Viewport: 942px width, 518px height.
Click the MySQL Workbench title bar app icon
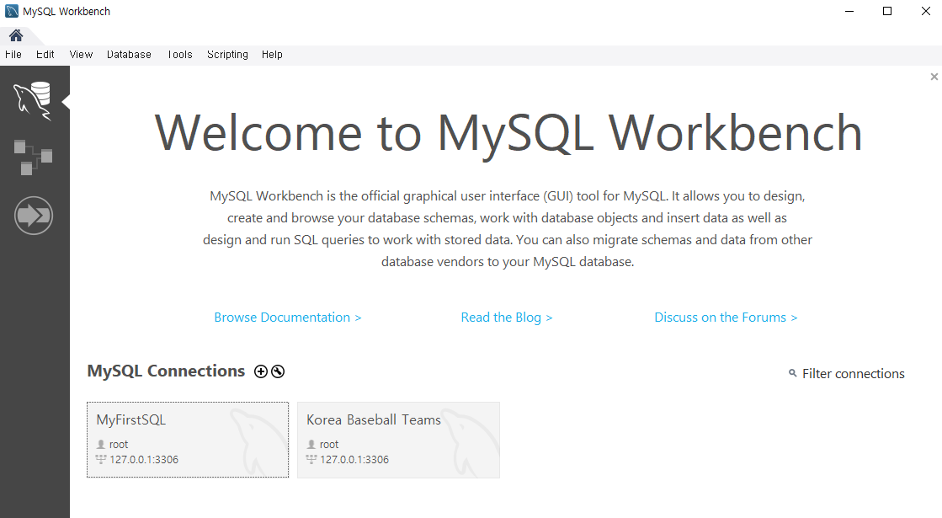12,12
